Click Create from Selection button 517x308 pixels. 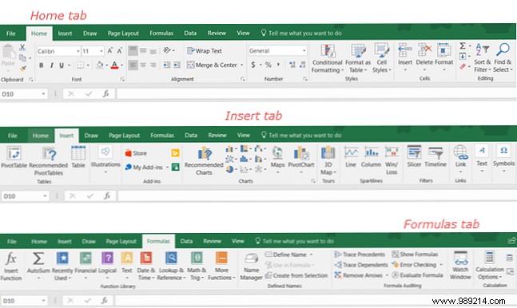click(296, 275)
